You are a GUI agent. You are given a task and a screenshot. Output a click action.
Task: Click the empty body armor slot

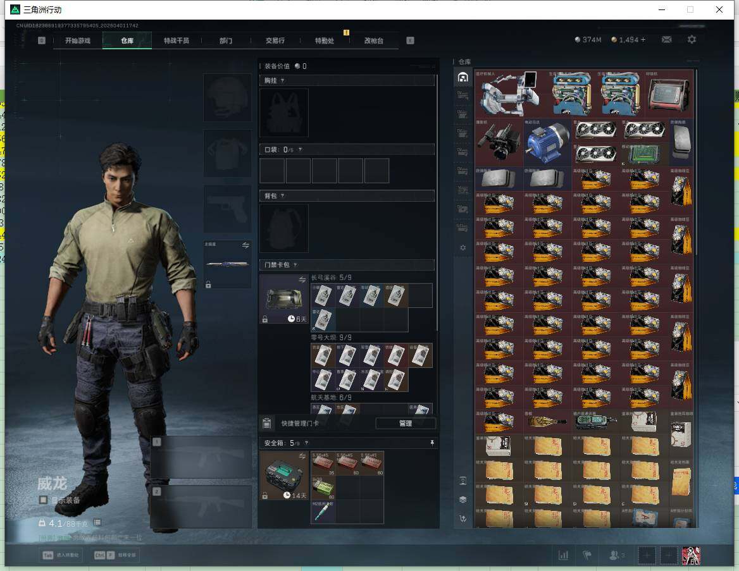[227, 154]
